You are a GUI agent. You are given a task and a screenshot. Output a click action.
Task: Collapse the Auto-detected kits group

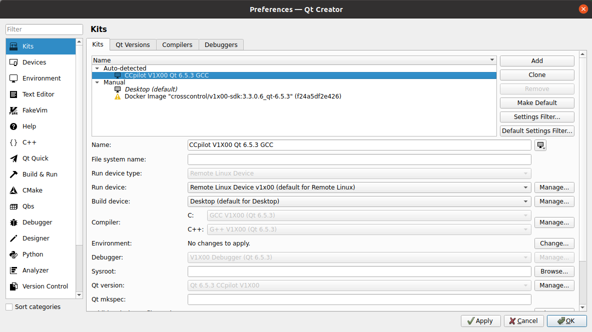point(97,68)
